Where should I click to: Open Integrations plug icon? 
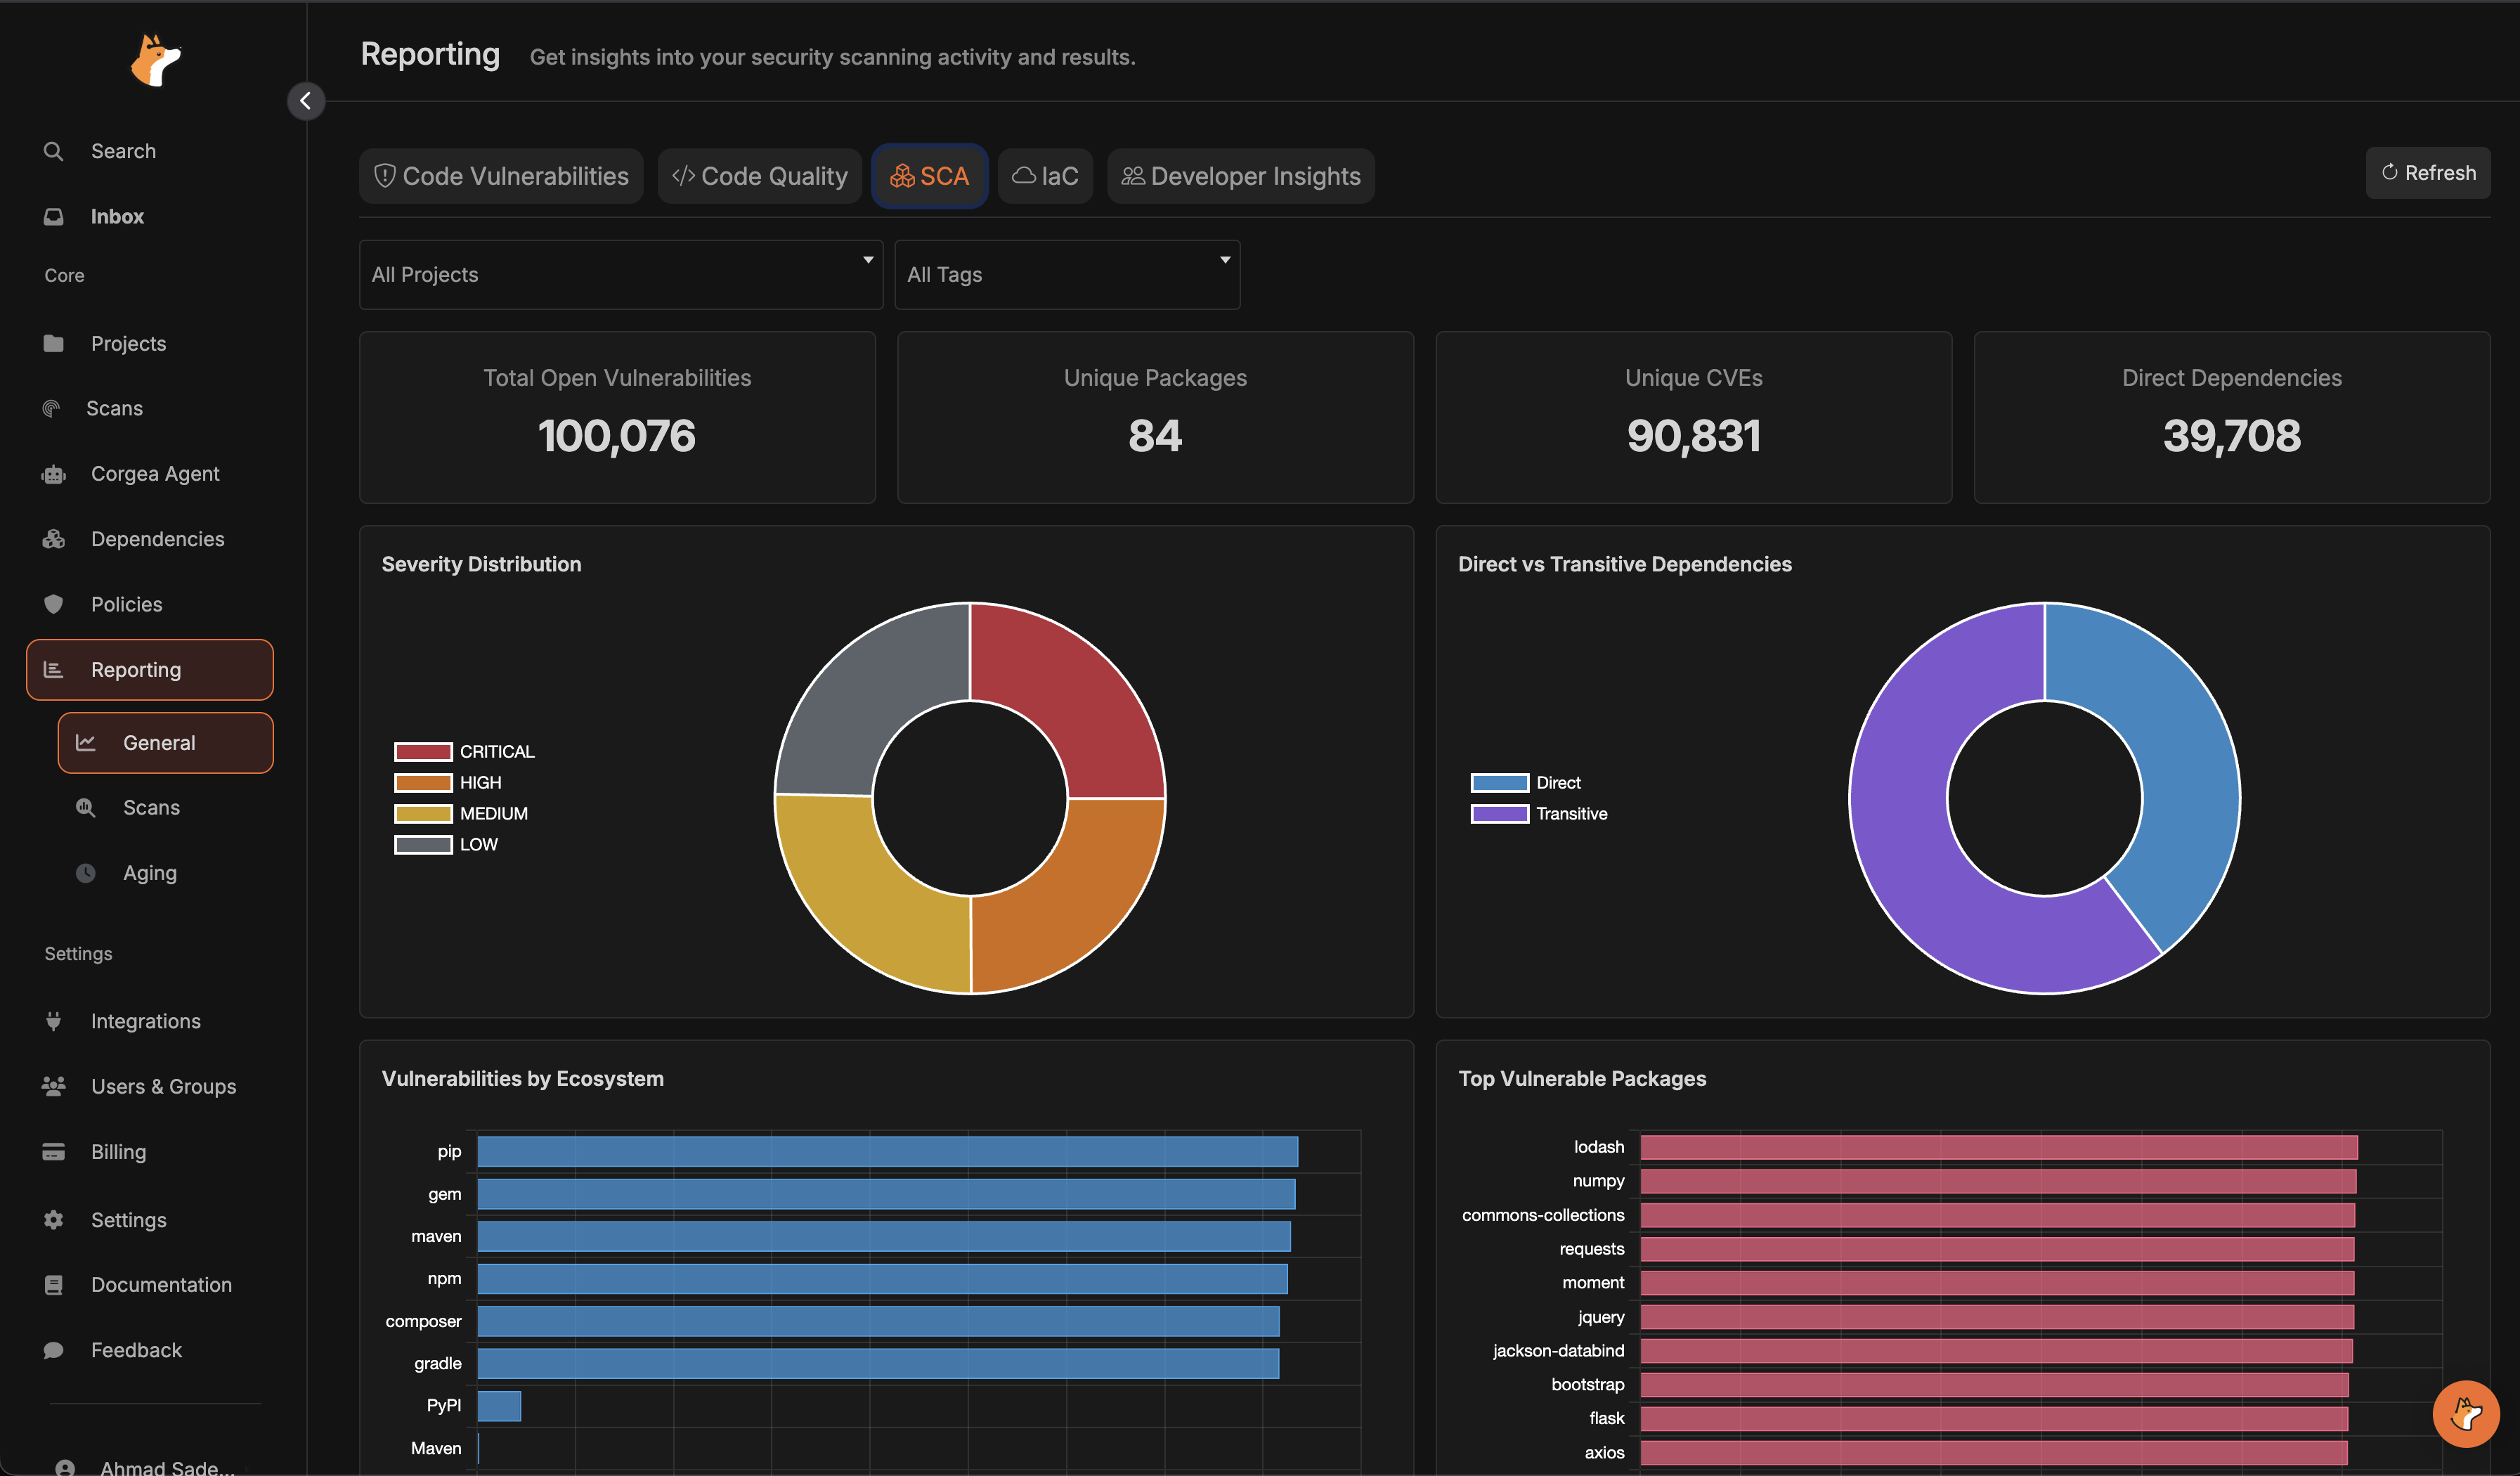tap(54, 1021)
